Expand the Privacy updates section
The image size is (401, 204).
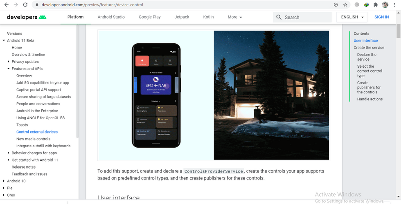coord(9,62)
